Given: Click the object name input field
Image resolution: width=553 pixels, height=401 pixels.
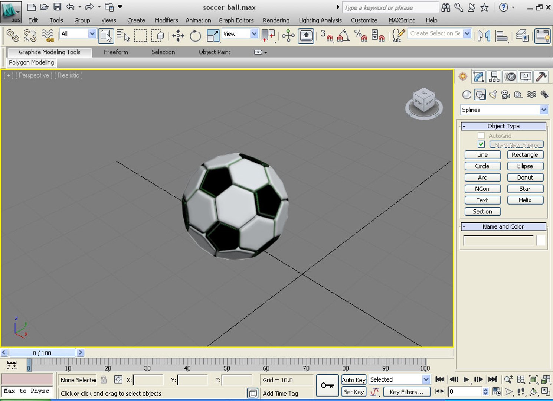Looking at the screenshot, I should pyautogui.click(x=498, y=240).
